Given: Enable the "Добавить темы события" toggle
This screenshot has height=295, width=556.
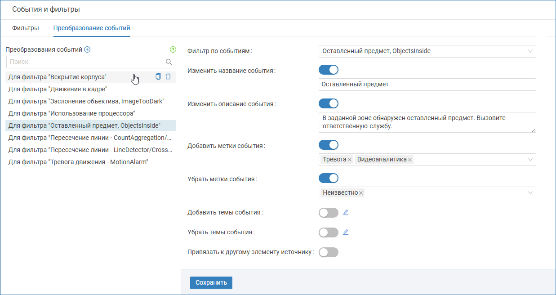Looking at the screenshot, I should pos(329,213).
